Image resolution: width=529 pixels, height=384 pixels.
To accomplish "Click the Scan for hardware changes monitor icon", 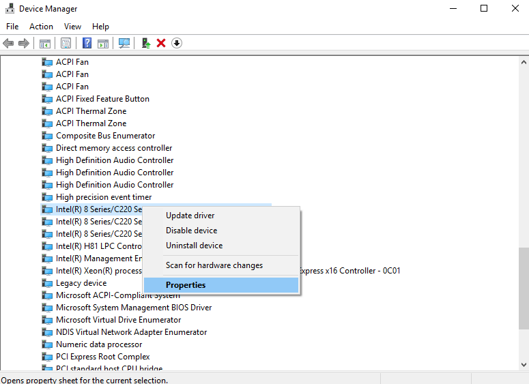I will tap(124, 43).
